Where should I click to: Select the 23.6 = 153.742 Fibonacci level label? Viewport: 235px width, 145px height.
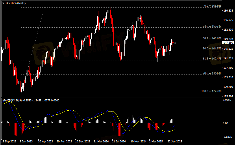tap(212, 26)
